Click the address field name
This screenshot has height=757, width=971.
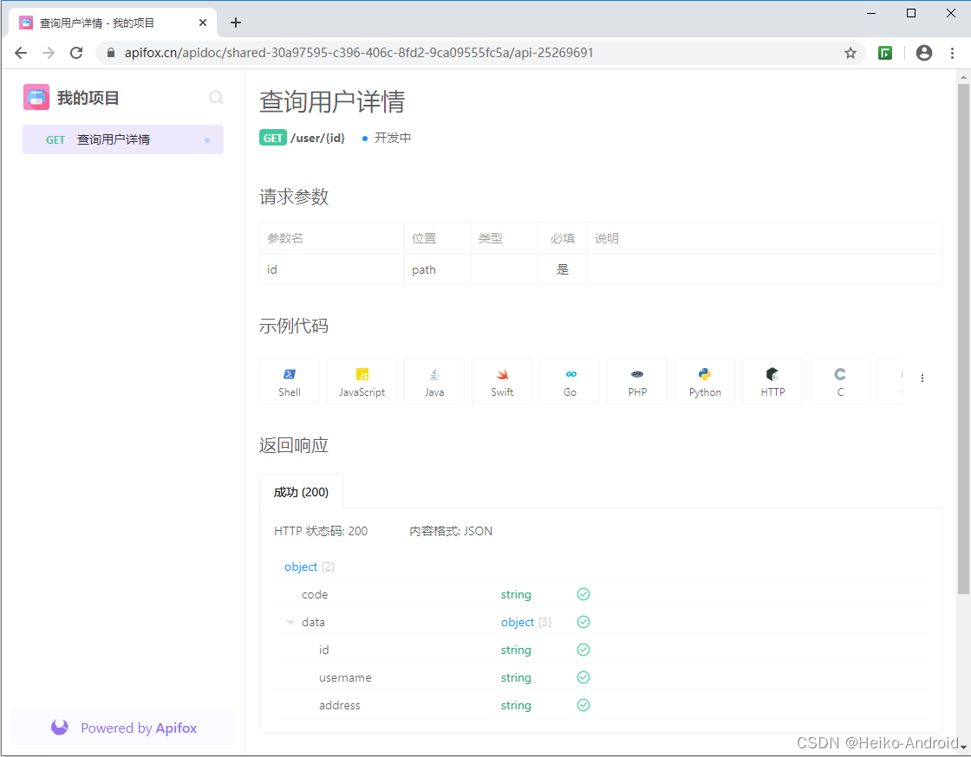point(339,706)
